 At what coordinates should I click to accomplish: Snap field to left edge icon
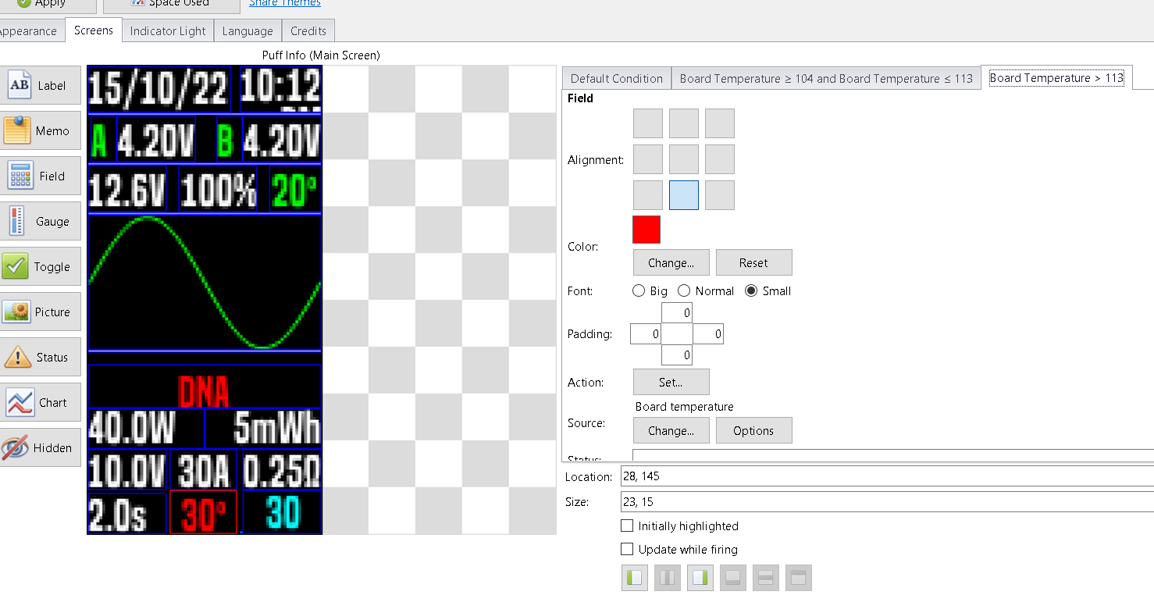pos(635,579)
